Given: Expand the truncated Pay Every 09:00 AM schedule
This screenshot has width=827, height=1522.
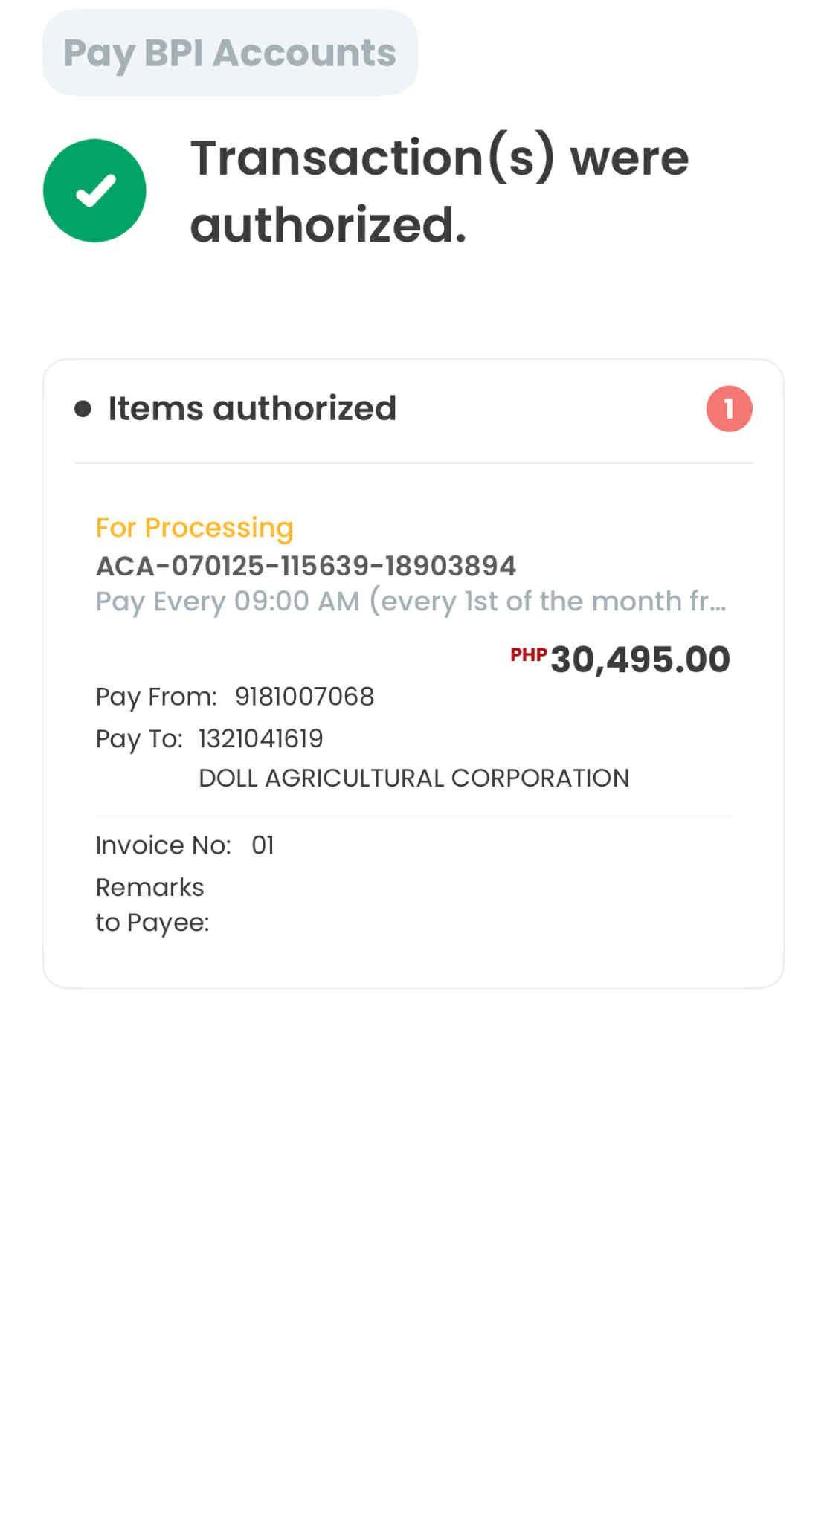Looking at the screenshot, I should (x=411, y=601).
